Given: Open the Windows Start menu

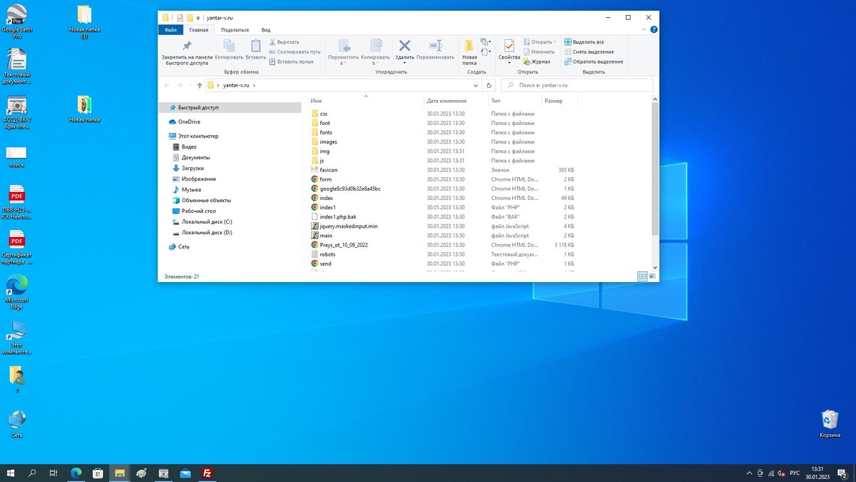Looking at the screenshot, I should point(11,473).
